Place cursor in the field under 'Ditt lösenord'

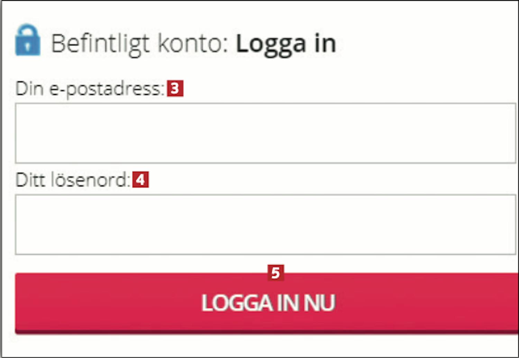point(265,224)
